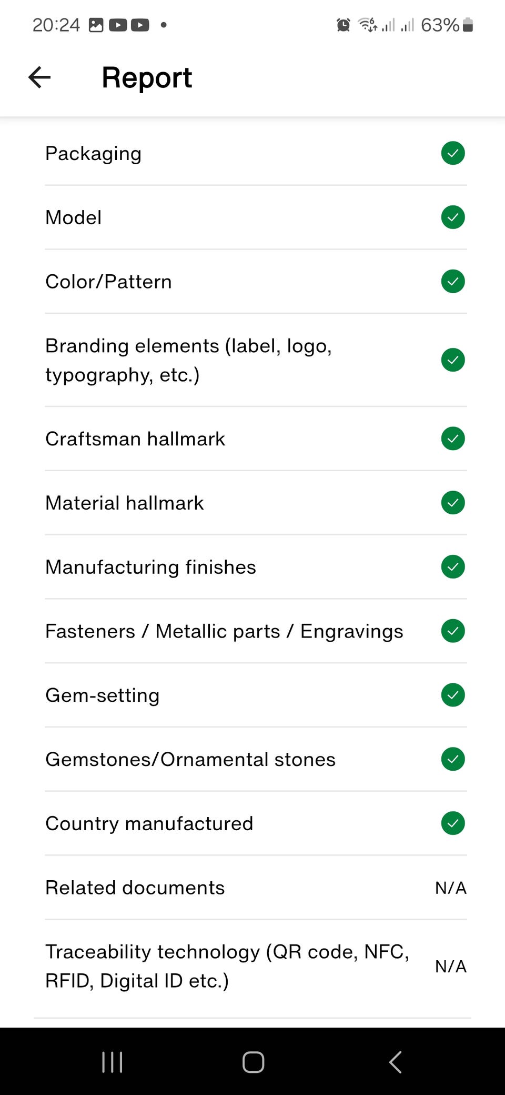Screen dimensions: 505x1095
Task: Tap the Color/Pattern green check icon
Action: pyautogui.click(x=452, y=281)
